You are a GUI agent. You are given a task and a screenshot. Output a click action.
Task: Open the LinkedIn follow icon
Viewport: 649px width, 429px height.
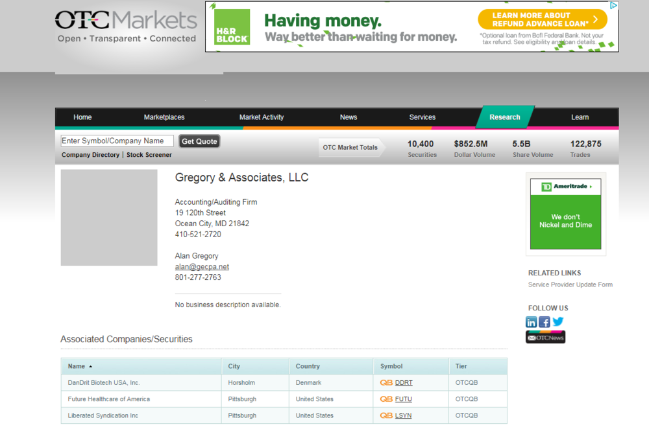coord(531,321)
